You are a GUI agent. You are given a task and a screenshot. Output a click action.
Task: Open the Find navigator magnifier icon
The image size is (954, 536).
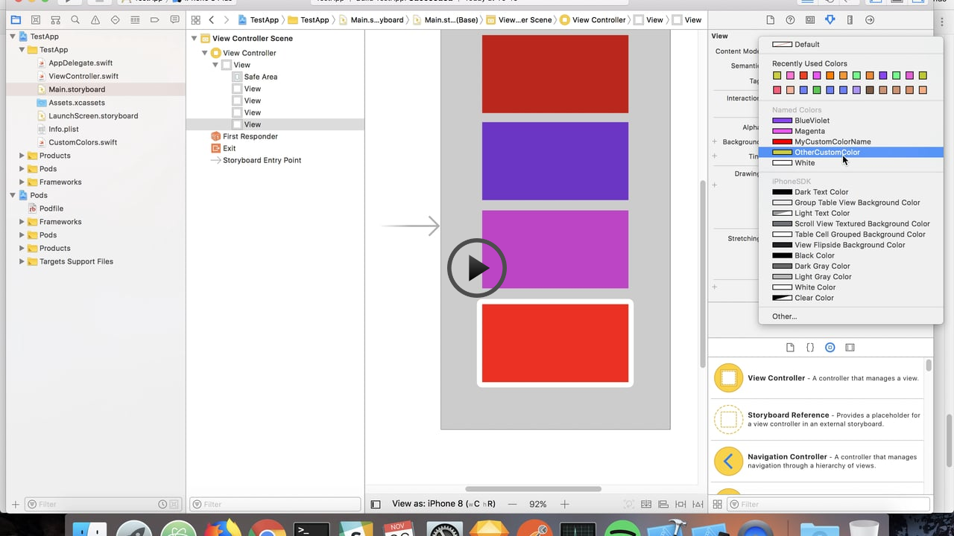click(75, 20)
